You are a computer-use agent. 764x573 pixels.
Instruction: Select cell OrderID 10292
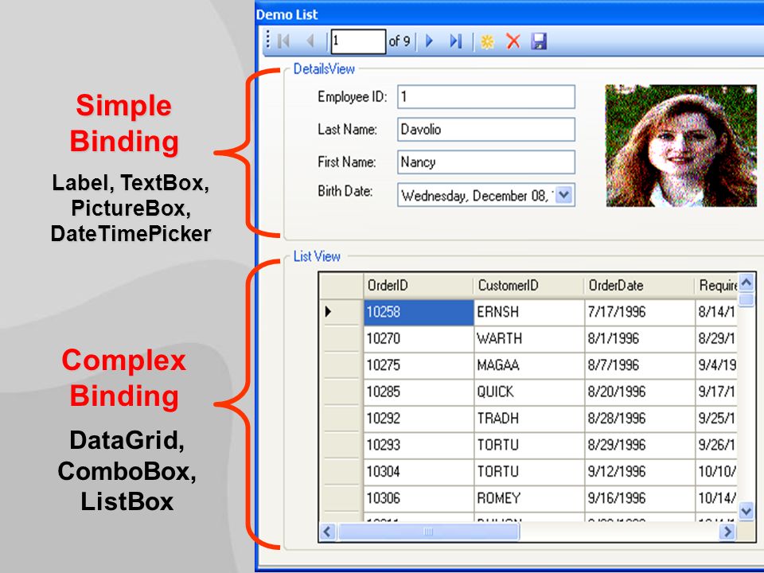tap(419, 418)
